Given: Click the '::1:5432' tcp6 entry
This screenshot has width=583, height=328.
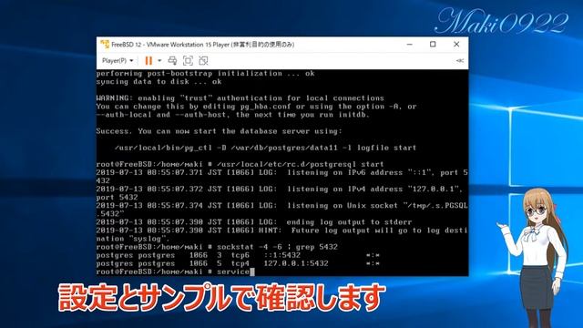Looking at the screenshot, I should pyautogui.click(x=281, y=255).
